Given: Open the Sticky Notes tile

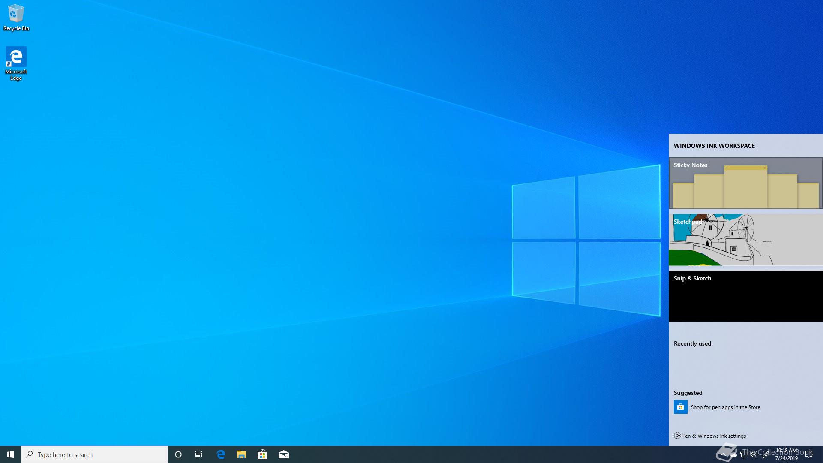Looking at the screenshot, I should [746, 183].
